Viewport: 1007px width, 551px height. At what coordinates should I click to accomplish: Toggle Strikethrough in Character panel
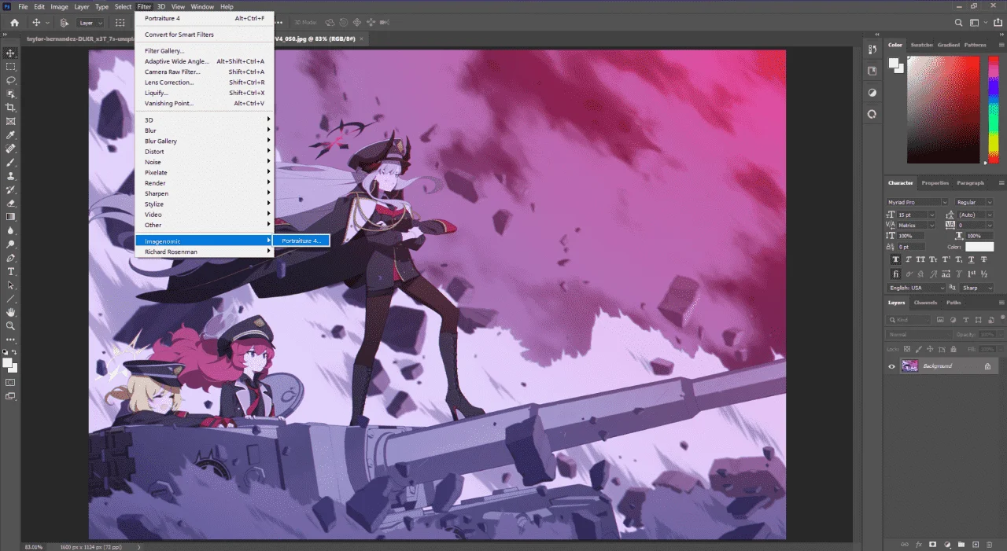(x=986, y=259)
